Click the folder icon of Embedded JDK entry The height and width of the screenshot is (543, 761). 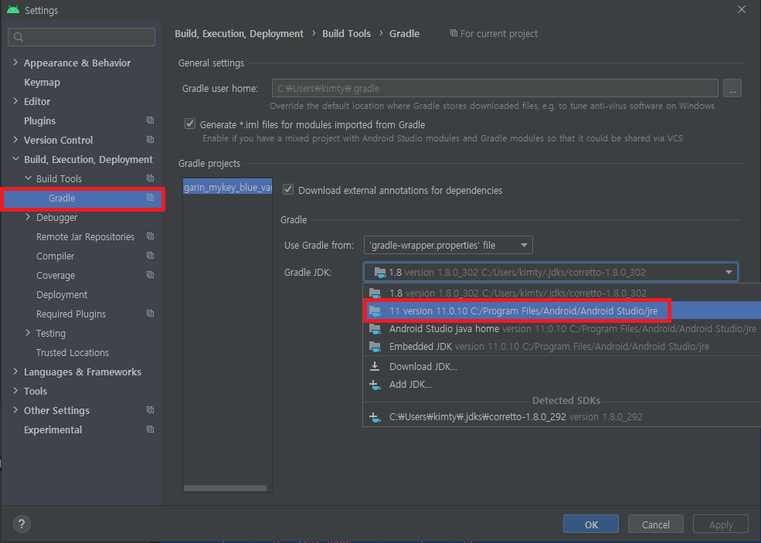[375, 347]
